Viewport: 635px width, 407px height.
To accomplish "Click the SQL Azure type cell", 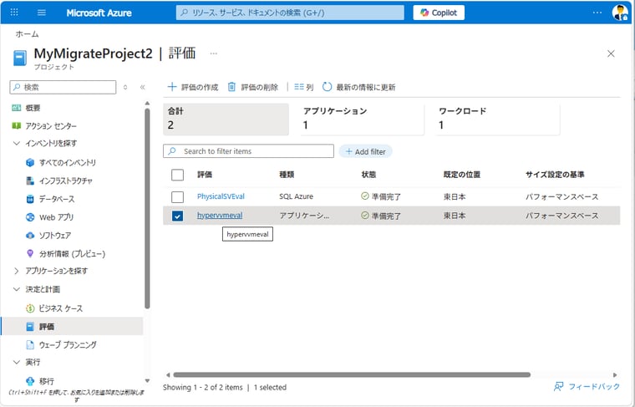I will click(x=296, y=196).
